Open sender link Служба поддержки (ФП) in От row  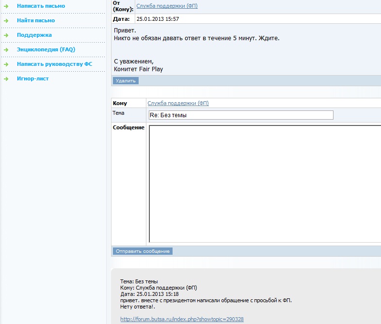[167, 6]
